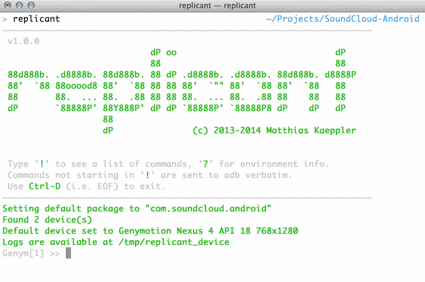Viewport: 425px width, 282px height.
Task: Click the 'replicant' command on first line
Action: pyautogui.click(x=36, y=19)
